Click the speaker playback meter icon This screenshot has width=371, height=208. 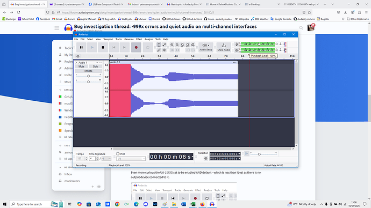pyautogui.click(x=237, y=50)
